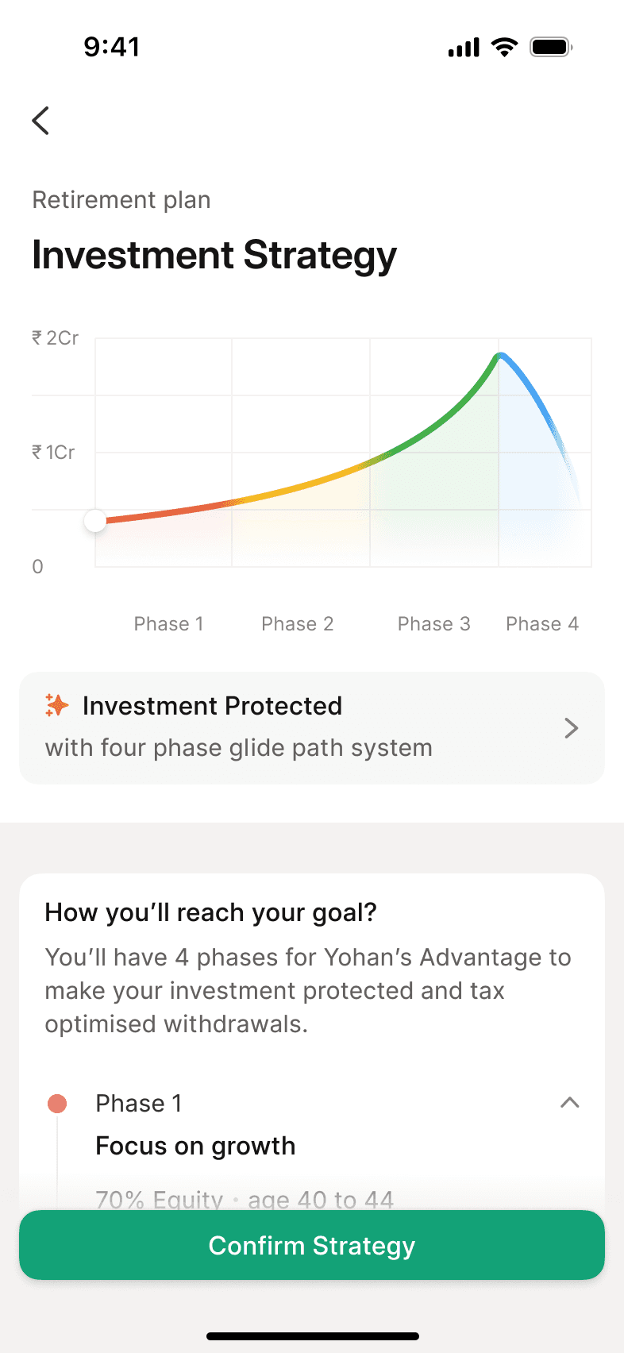Click the red Phase 1 timeline dot

pos(57,1104)
